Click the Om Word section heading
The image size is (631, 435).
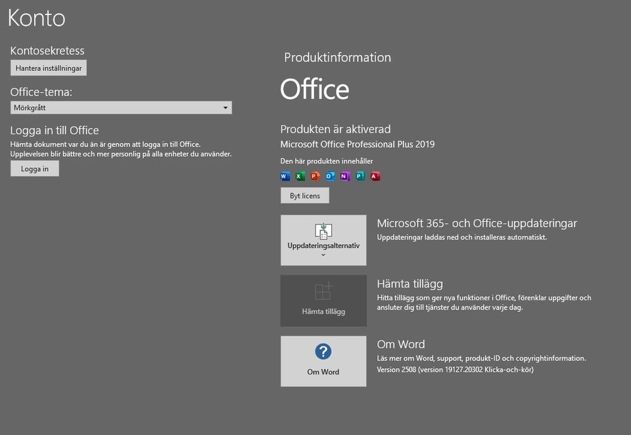click(x=401, y=344)
